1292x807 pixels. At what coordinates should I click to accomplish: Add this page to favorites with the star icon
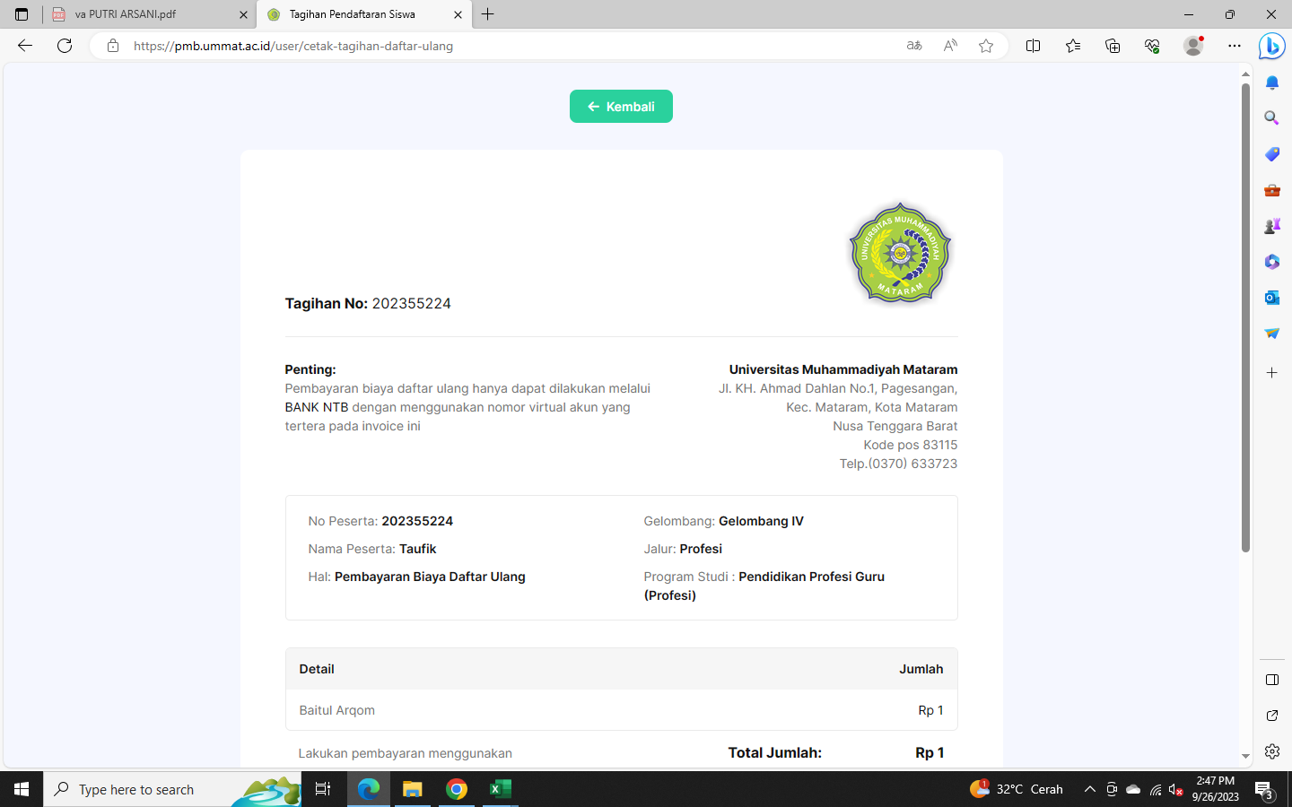click(986, 46)
